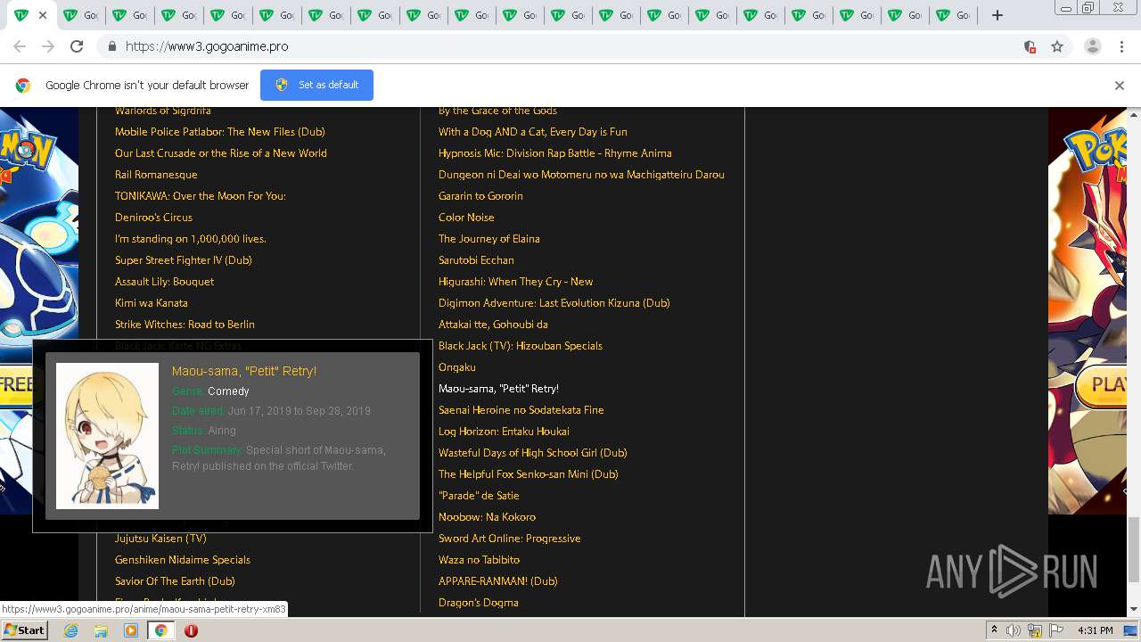Open Attakai tte, Gohoubi da link

click(493, 325)
